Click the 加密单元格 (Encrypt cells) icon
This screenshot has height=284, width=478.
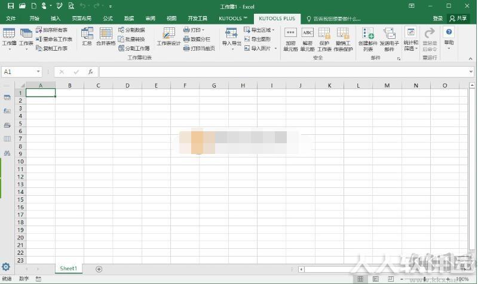point(290,39)
